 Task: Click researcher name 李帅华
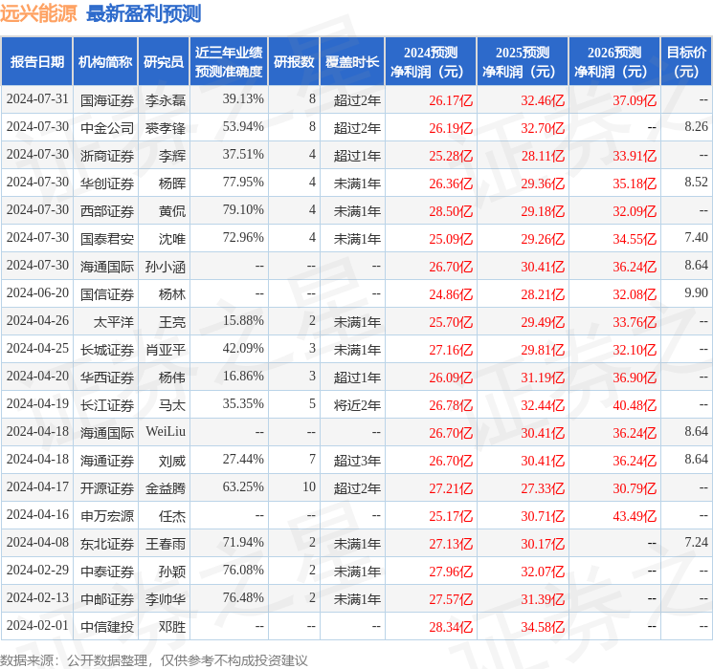[166, 598]
